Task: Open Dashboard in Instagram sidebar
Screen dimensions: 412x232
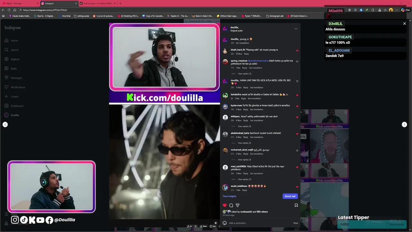Action: point(14,106)
